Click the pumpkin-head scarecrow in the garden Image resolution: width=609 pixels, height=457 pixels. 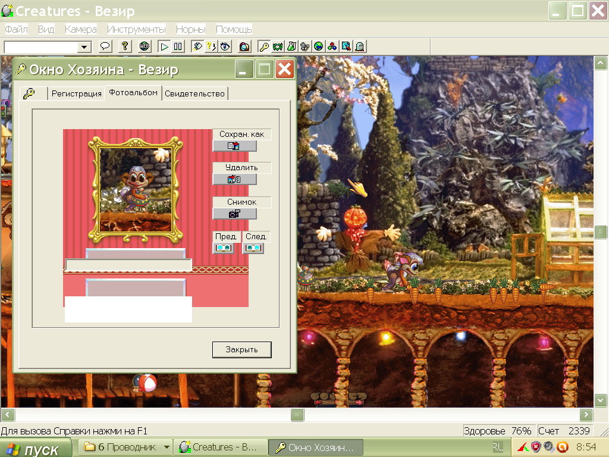357,237
